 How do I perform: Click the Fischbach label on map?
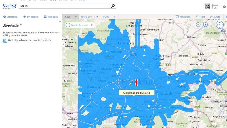[x=73, y=74]
